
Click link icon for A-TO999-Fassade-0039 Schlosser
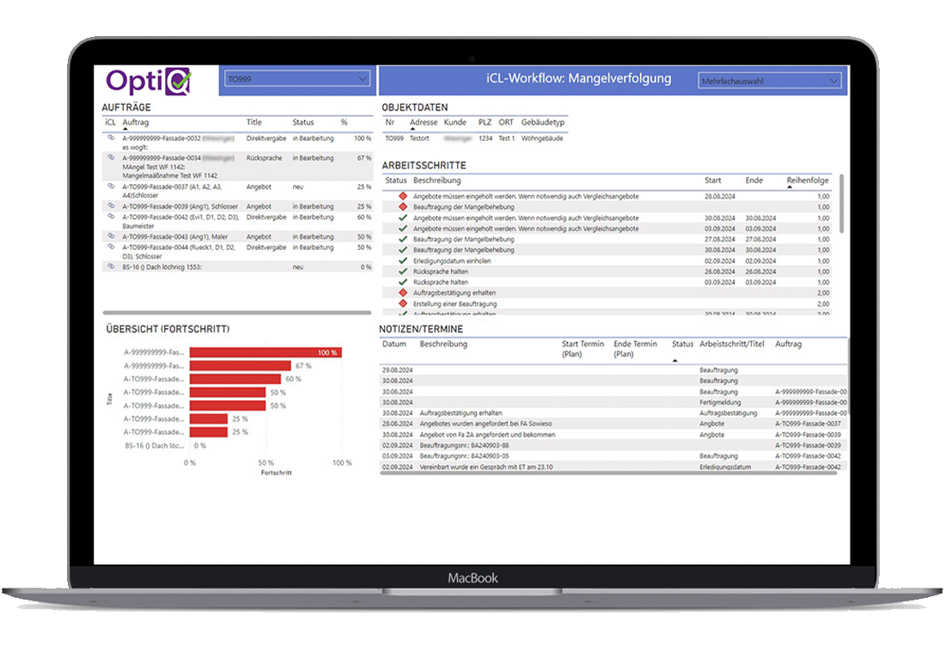pyautogui.click(x=110, y=206)
